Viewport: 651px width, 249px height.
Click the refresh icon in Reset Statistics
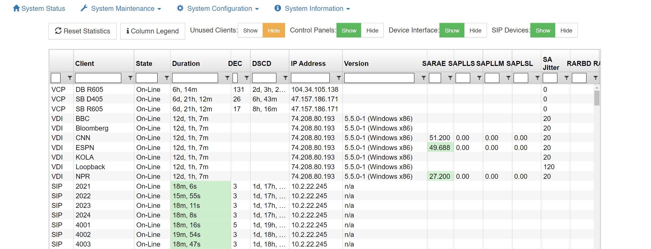pyautogui.click(x=58, y=31)
